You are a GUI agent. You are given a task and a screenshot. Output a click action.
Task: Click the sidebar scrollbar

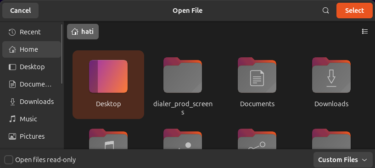[62, 54]
